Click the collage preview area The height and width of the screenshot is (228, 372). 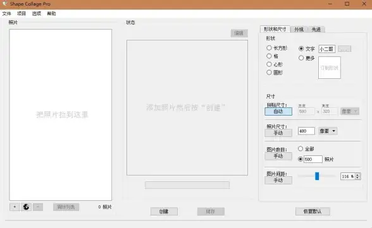point(187,108)
